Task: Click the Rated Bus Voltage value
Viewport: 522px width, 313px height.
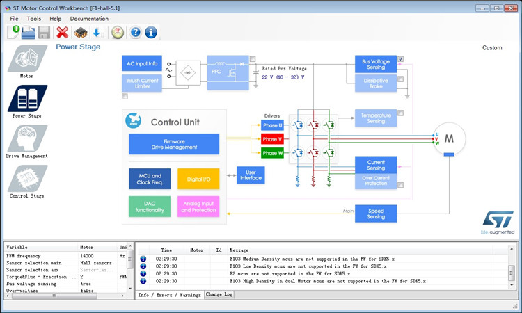Action: [283, 77]
